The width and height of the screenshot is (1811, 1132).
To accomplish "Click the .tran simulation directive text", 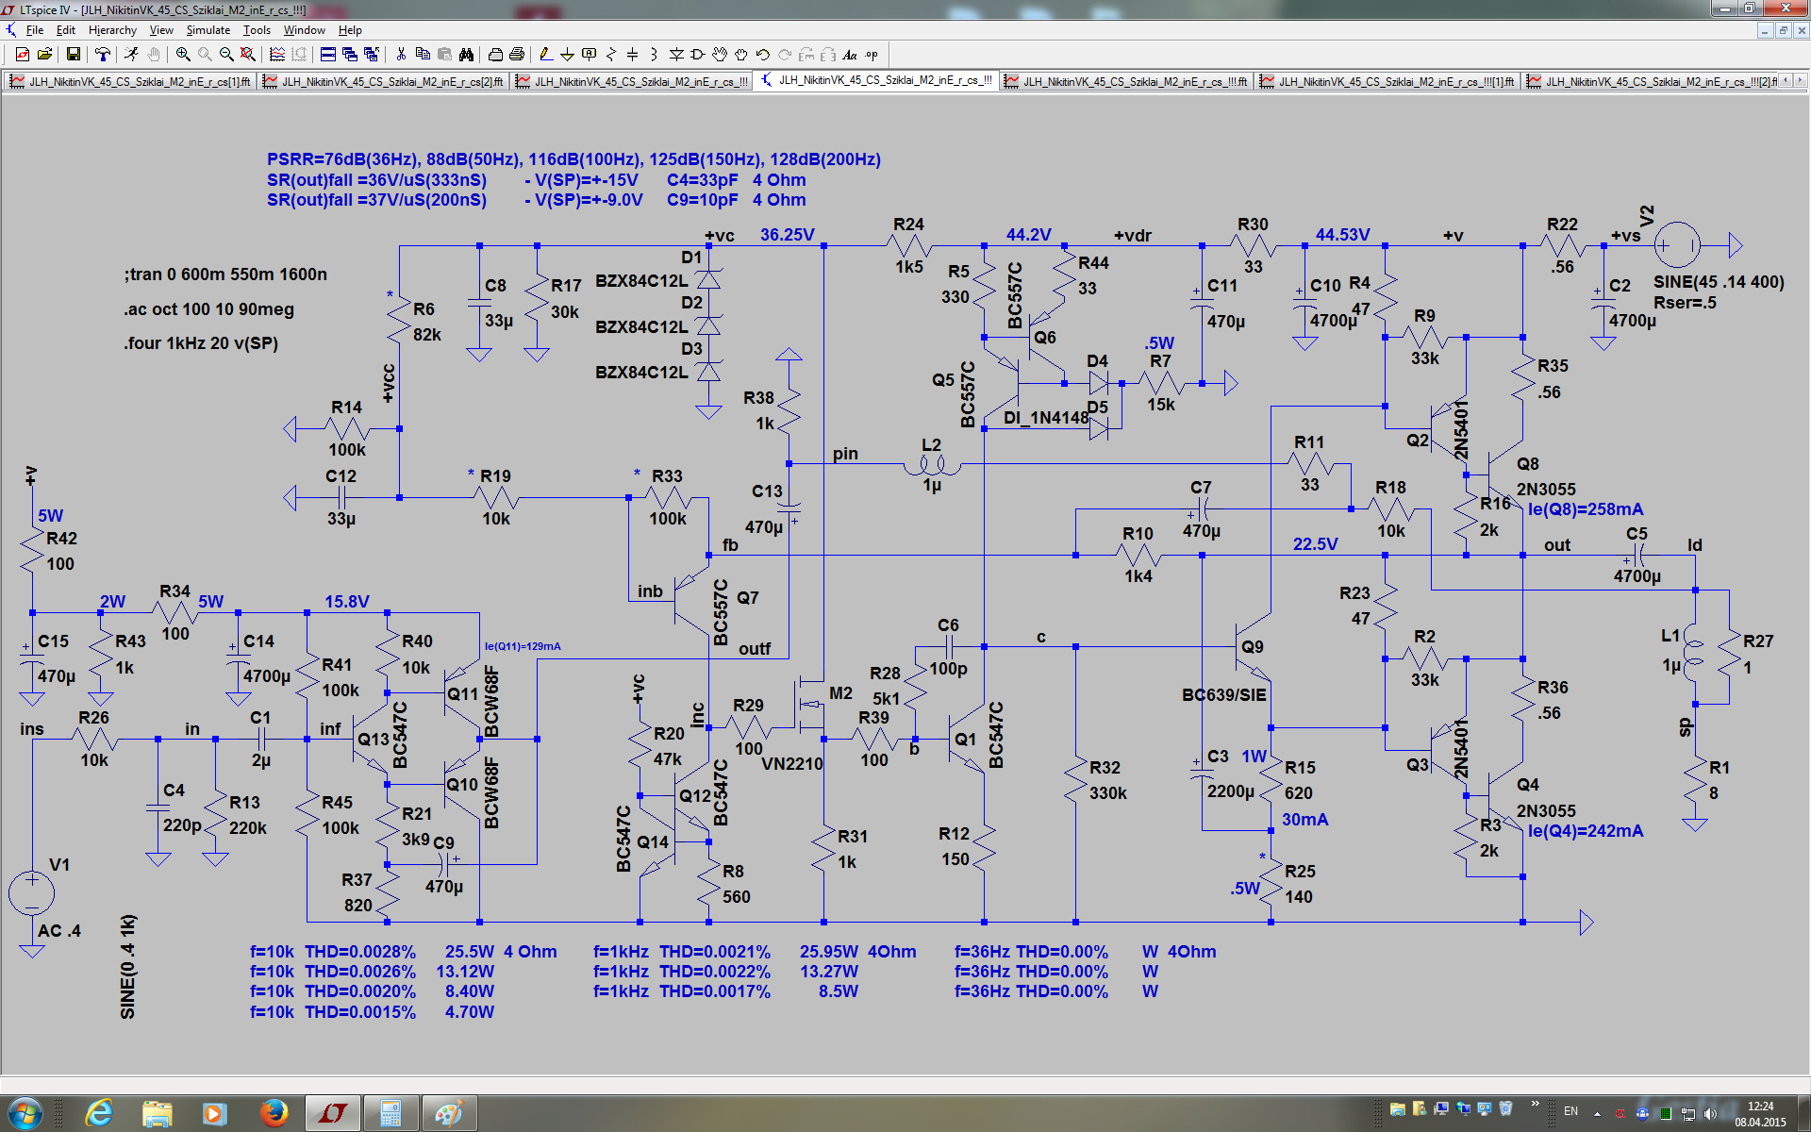I will (x=225, y=275).
